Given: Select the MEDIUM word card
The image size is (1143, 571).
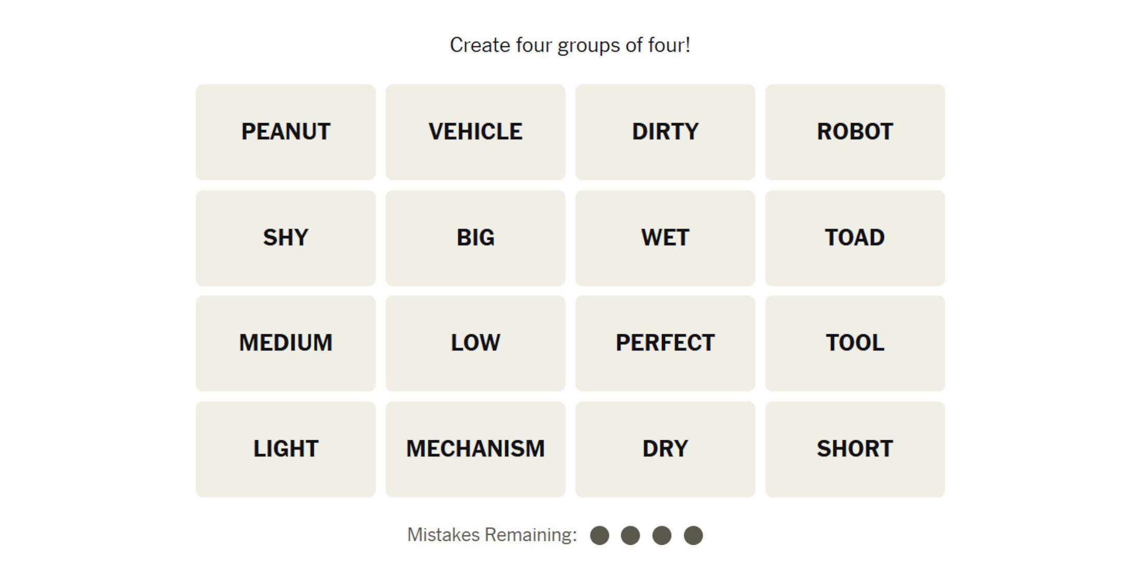Looking at the screenshot, I should pos(285,343).
